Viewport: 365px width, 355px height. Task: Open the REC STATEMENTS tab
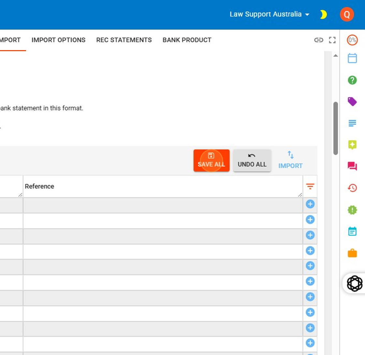point(124,40)
